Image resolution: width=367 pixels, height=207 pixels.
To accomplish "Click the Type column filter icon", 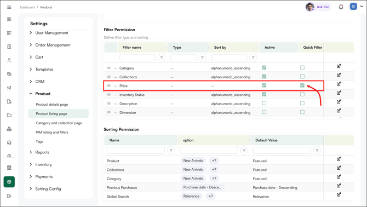I will [202, 58].
